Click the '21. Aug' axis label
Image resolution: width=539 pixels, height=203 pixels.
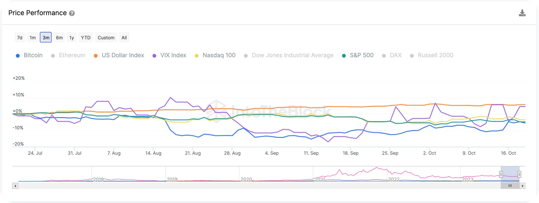[193, 153]
